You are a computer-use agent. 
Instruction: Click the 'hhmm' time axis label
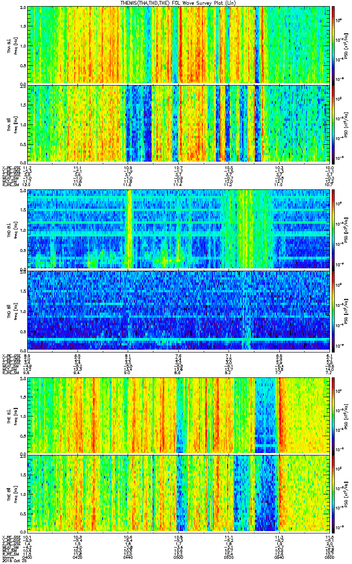click(x=7, y=556)
